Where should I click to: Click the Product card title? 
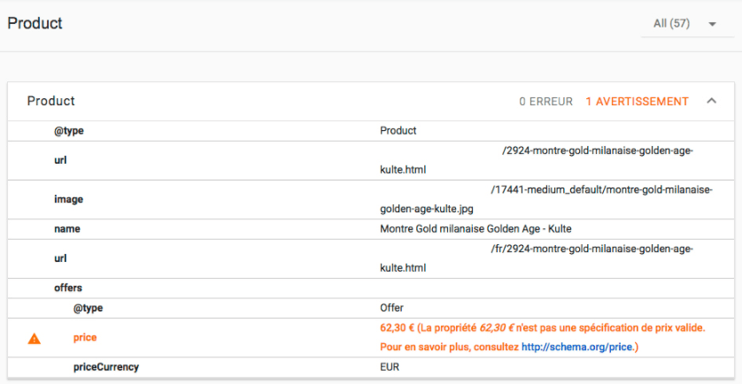pos(51,101)
